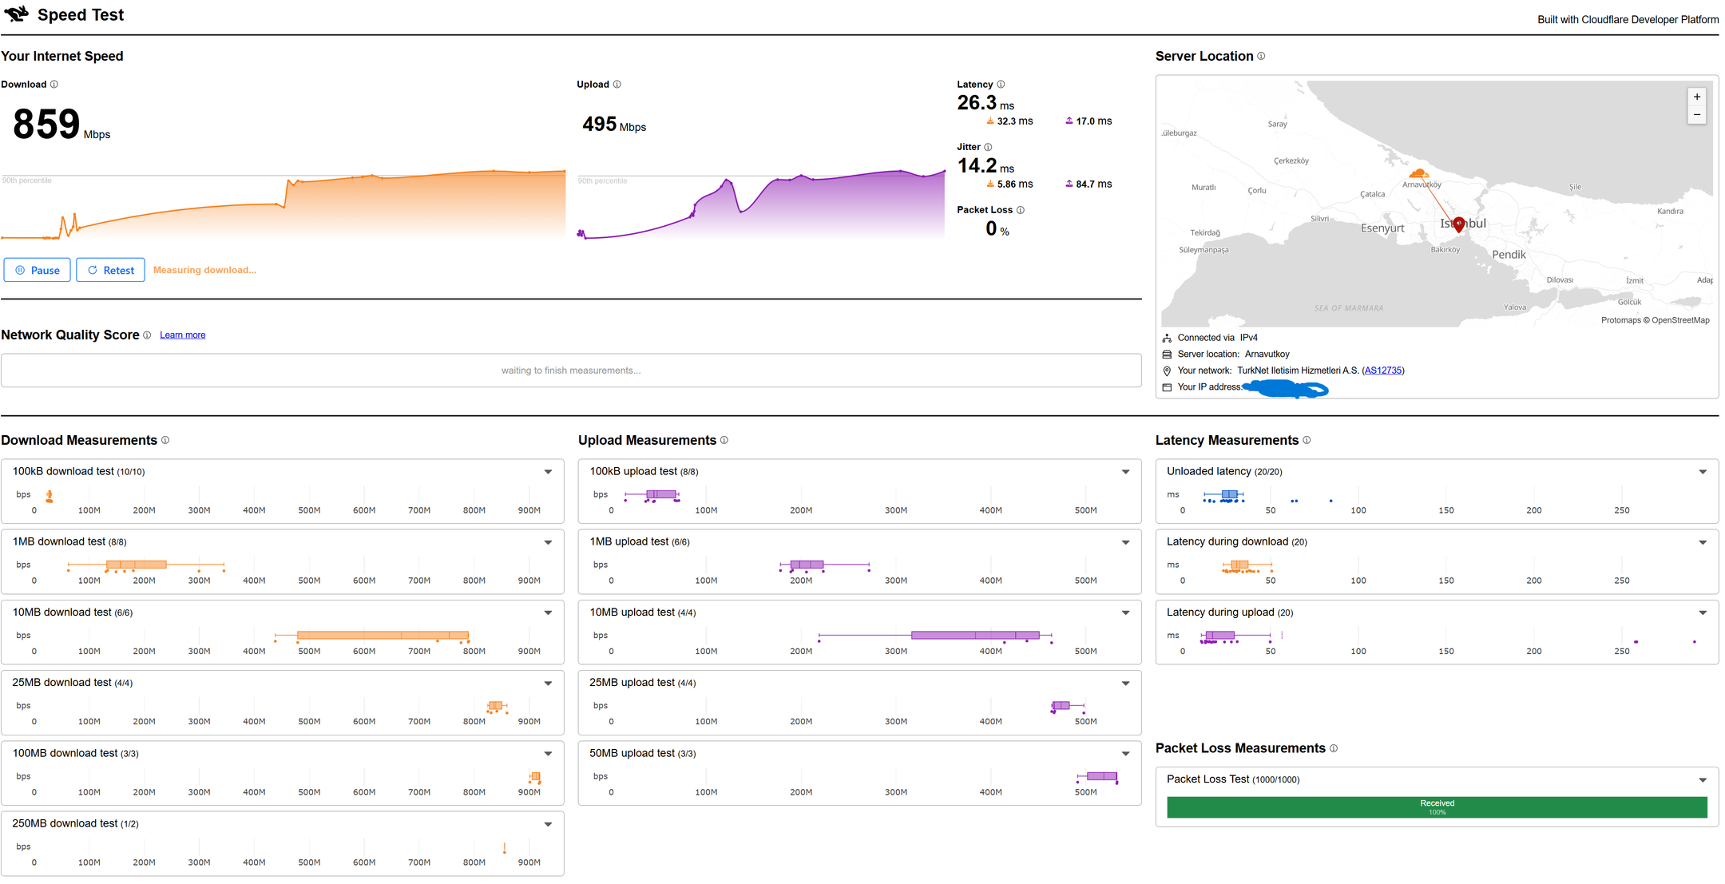Click the Cloudflare Speed Test logo

click(16, 14)
